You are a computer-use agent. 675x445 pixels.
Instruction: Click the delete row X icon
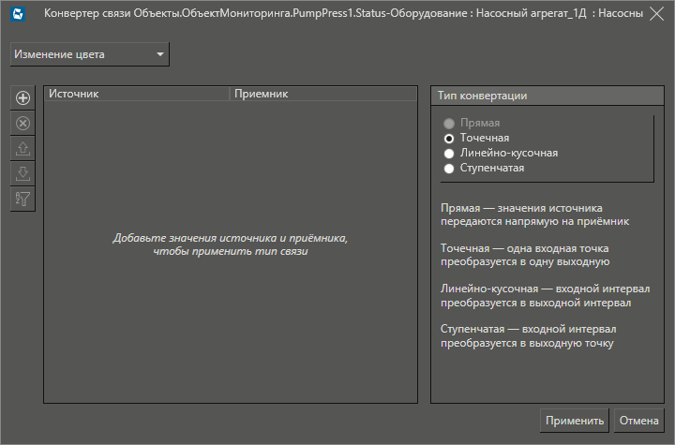click(23, 123)
